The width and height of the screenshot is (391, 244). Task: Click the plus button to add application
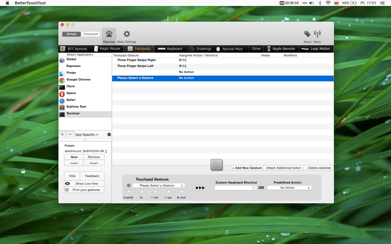(x=62, y=134)
